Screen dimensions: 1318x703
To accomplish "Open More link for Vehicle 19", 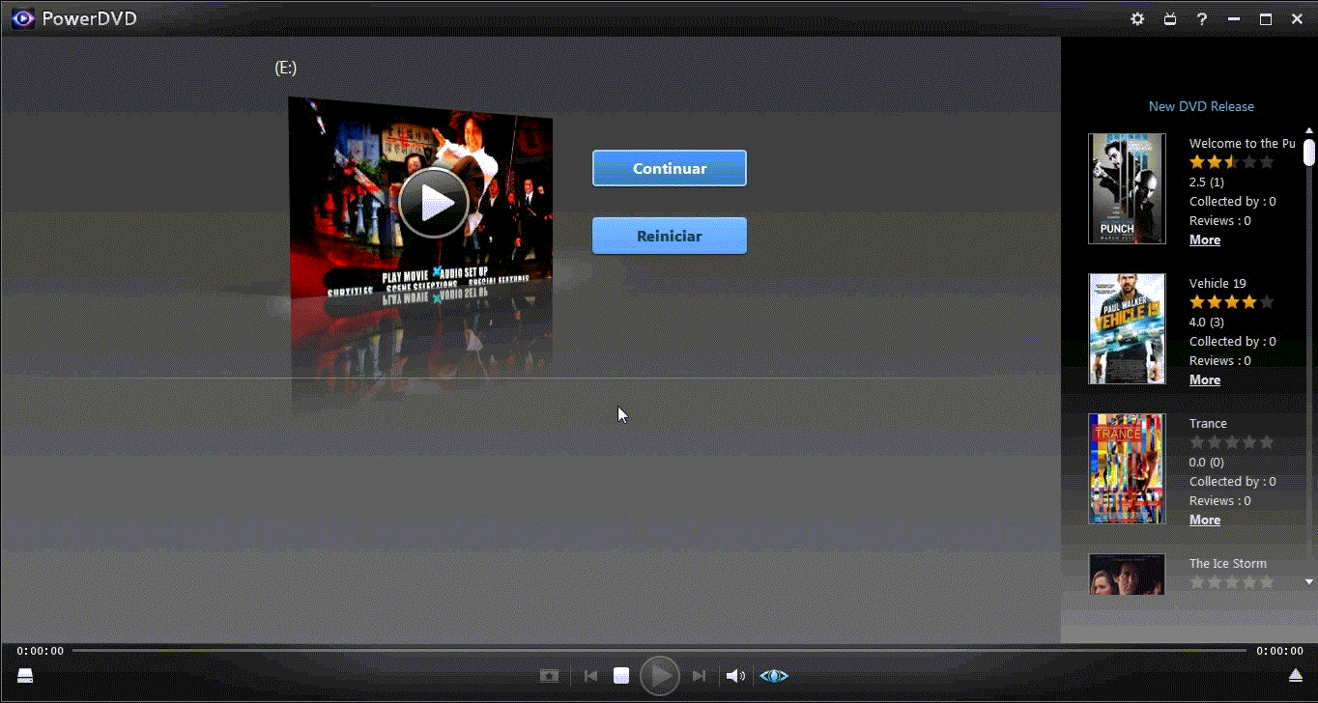I will tap(1205, 380).
